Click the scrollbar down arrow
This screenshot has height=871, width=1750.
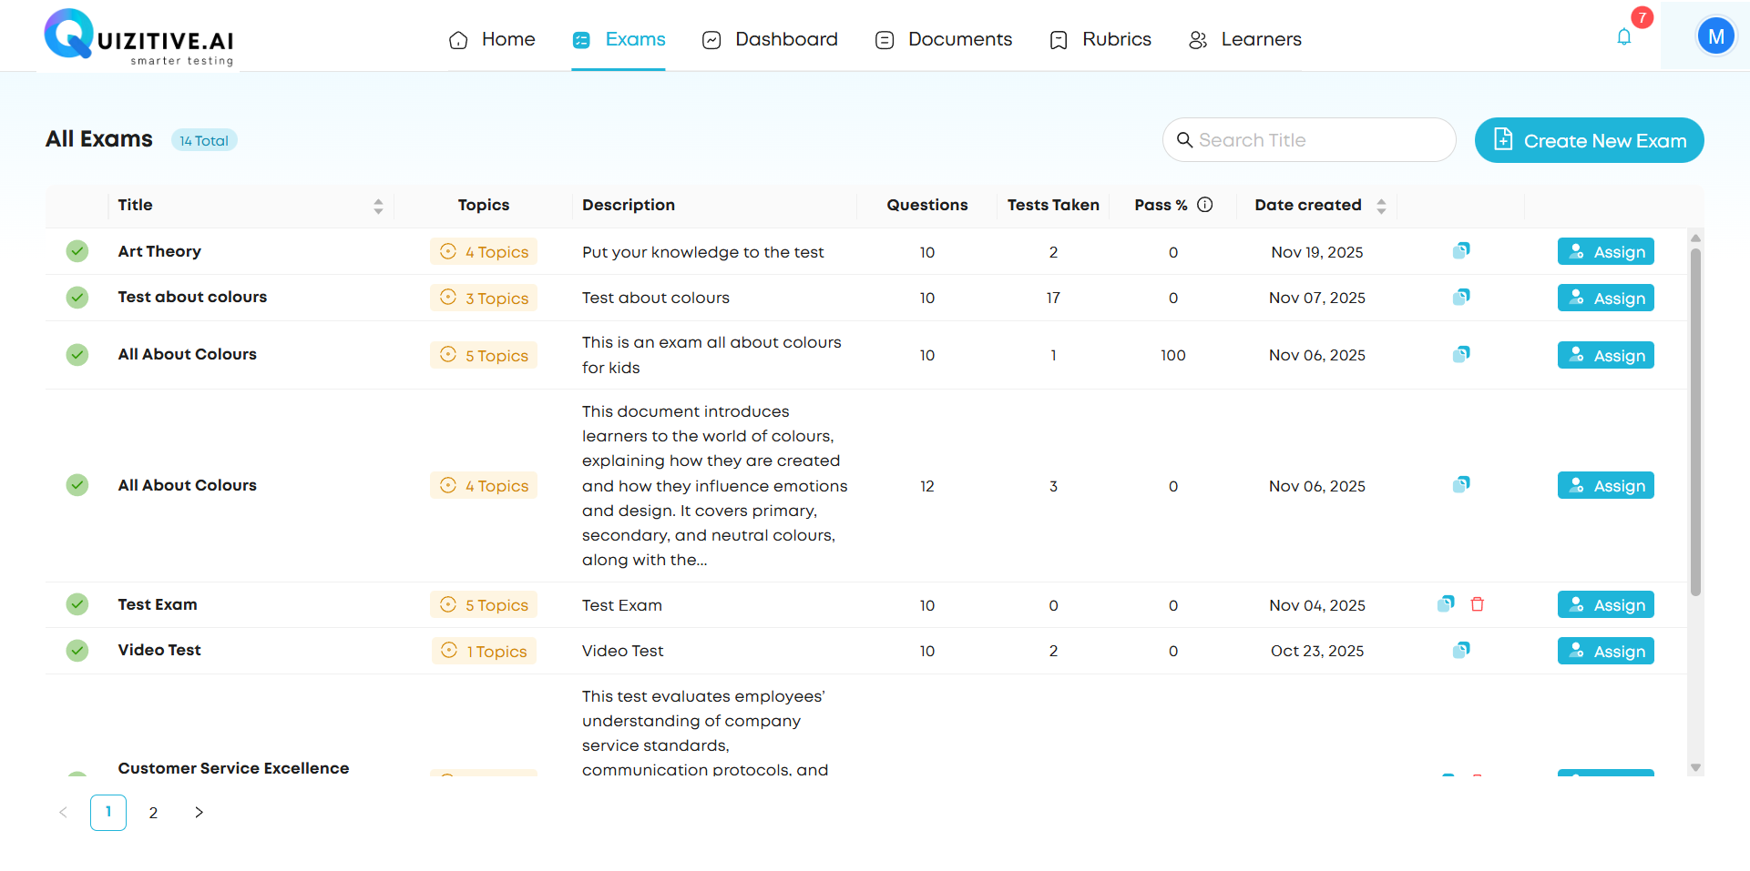tap(1695, 768)
